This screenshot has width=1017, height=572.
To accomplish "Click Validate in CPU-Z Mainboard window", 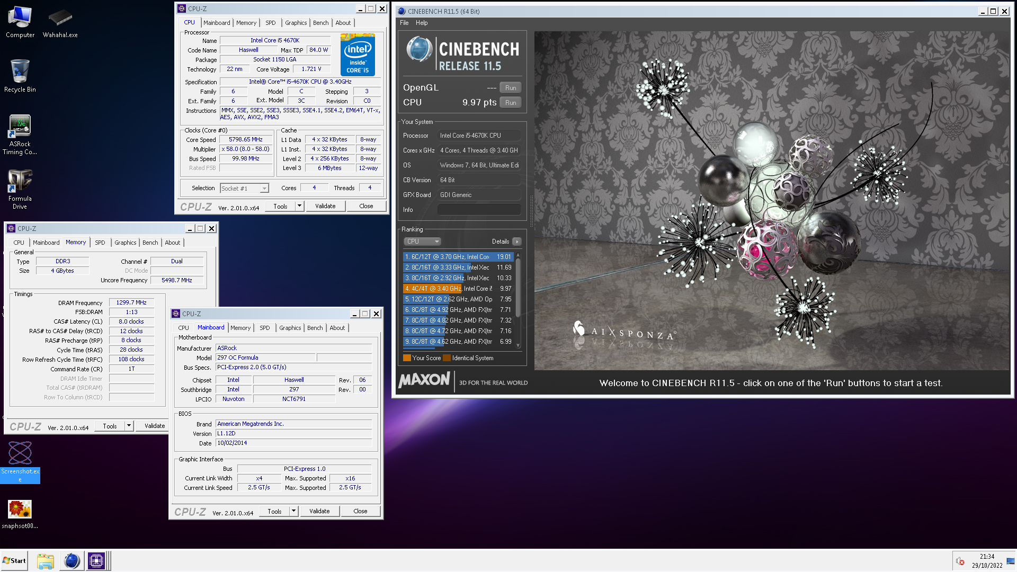I will (319, 511).
